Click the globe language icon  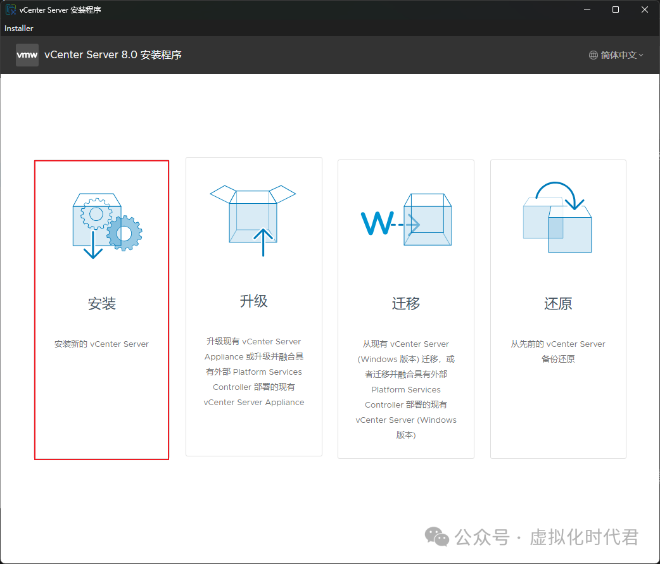click(593, 55)
